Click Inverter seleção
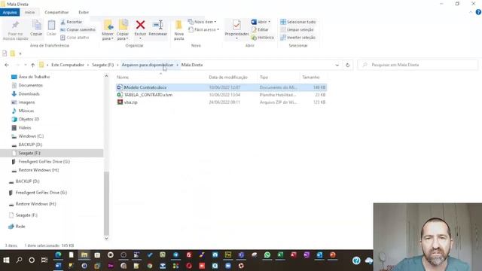 [298, 38]
